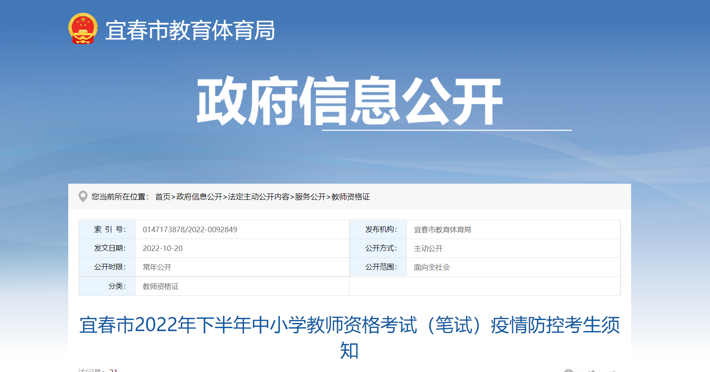Click the 主动公开 value cell

coord(513,248)
